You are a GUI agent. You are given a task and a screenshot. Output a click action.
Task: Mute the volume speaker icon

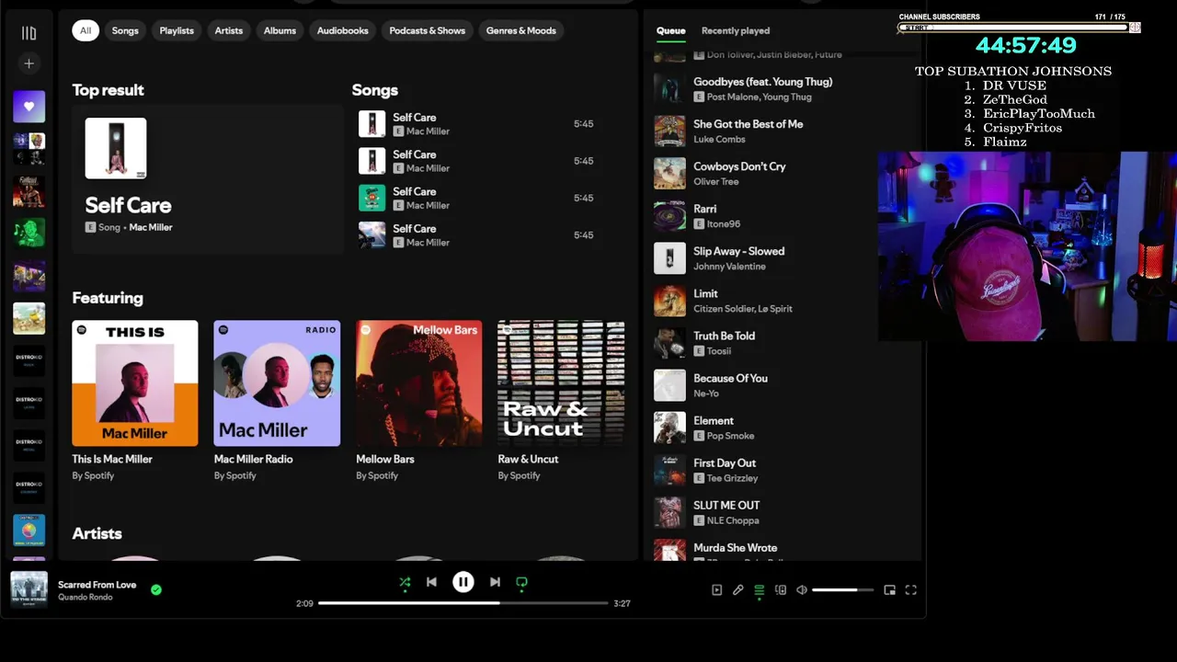point(802,590)
